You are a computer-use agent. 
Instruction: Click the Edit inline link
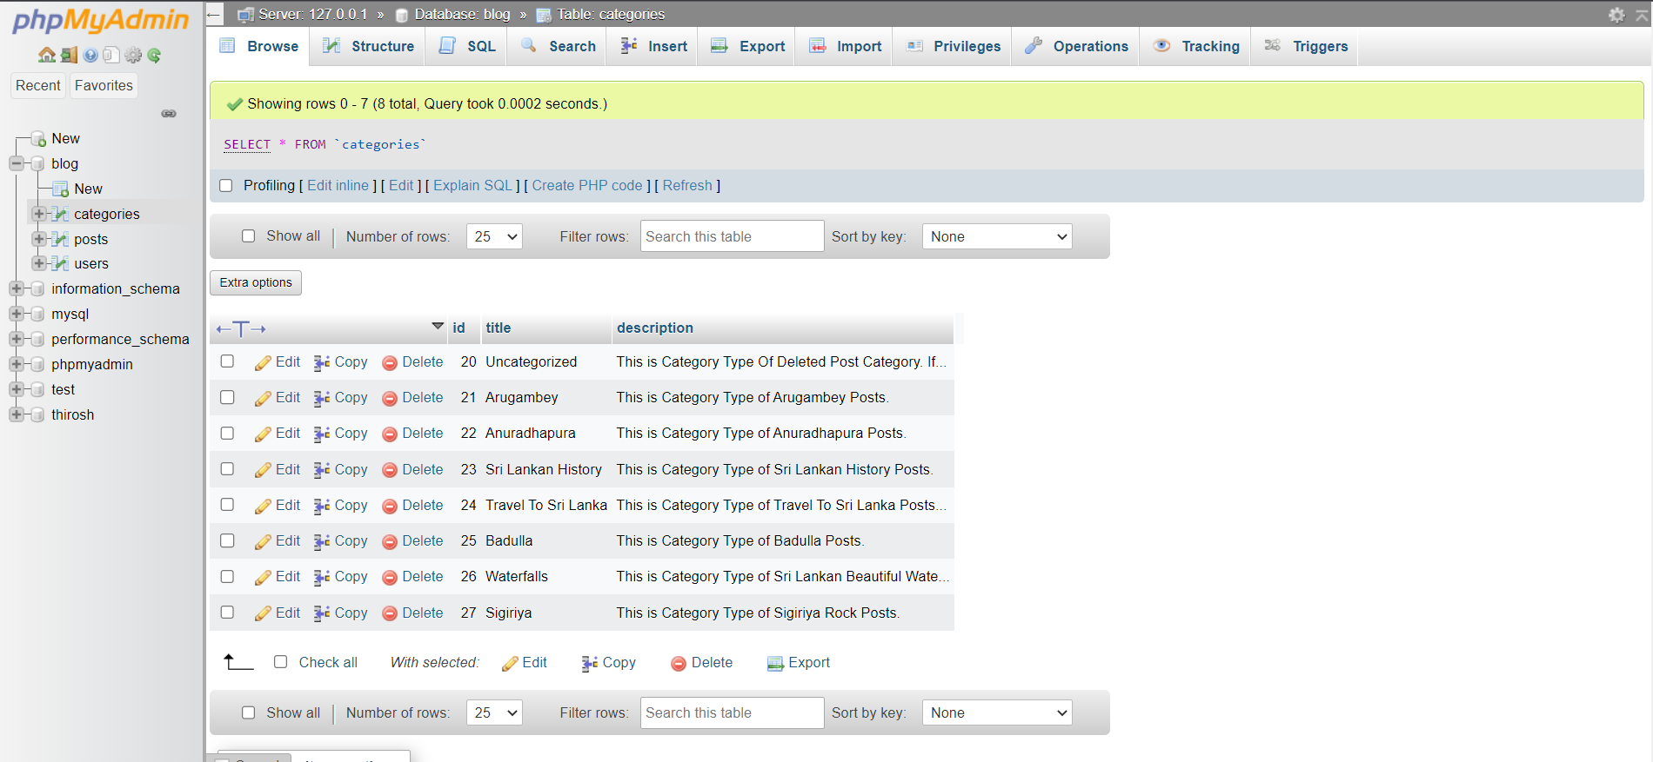tap(338, 185)
